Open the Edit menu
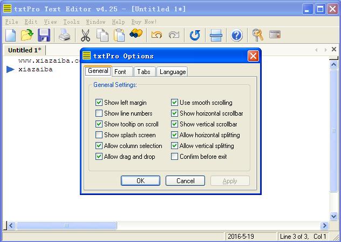Image resolution: width=341 pixels, height=242 pixels. pos(31,22)
